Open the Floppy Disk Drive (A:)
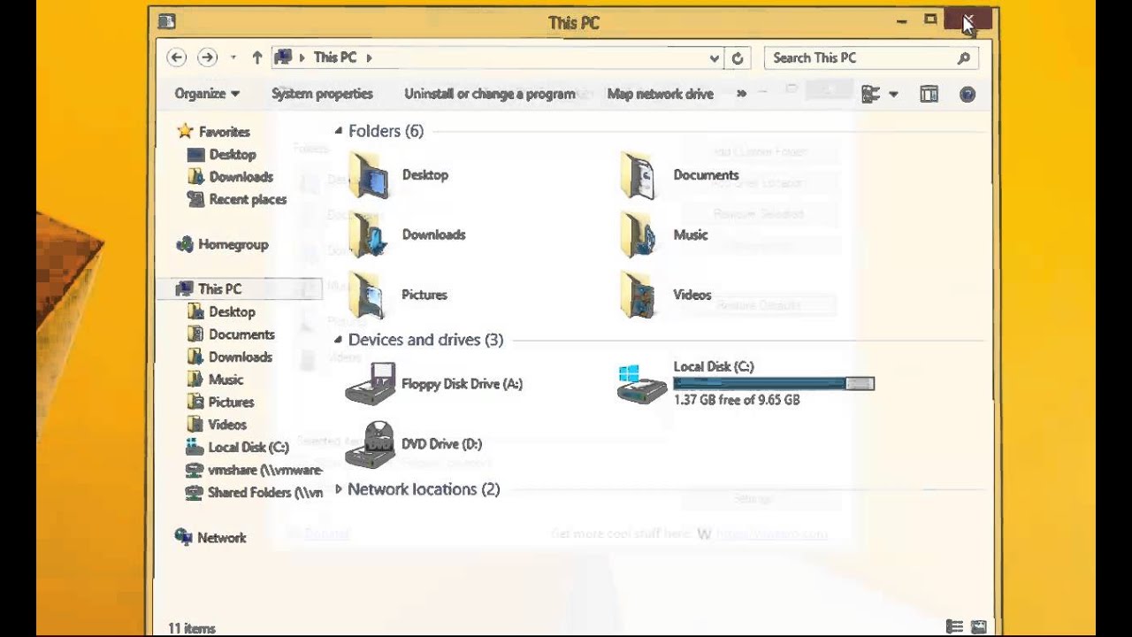Image resolution: width=1132 pixels, height=637 pixels. tap(461, 384)
